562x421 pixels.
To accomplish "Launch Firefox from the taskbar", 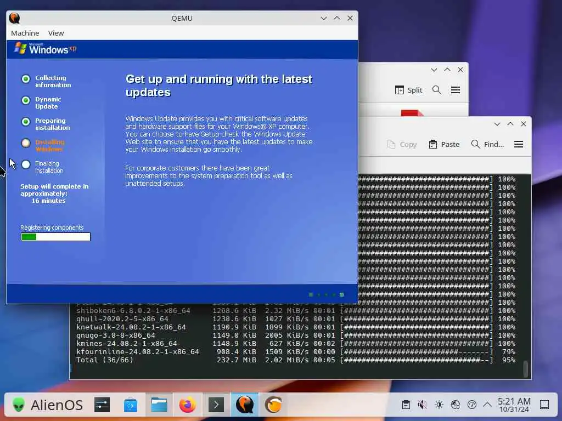I will click(188, 405).
